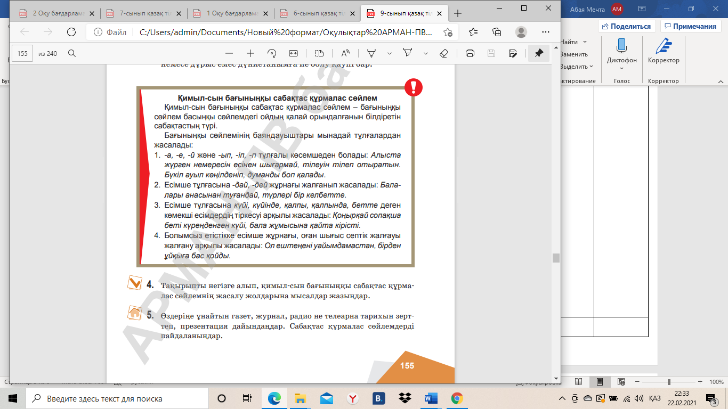This screenshot has height=409, width=728.
Task: Click Поделиться button in Word
Action: coord(627,26)
